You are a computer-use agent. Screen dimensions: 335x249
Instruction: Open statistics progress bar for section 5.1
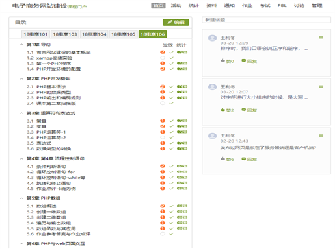point(182,206)
